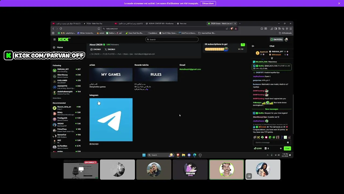This screenshot has width=344, height=194.
Task: Open the emoji picker in chat input
Action: pos(288,143)
